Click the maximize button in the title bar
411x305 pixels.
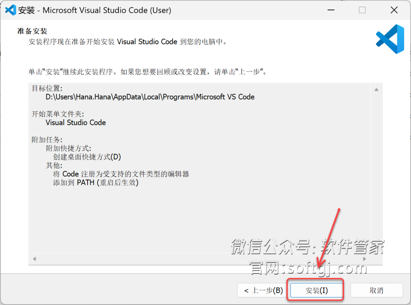(x=362, y=10)
